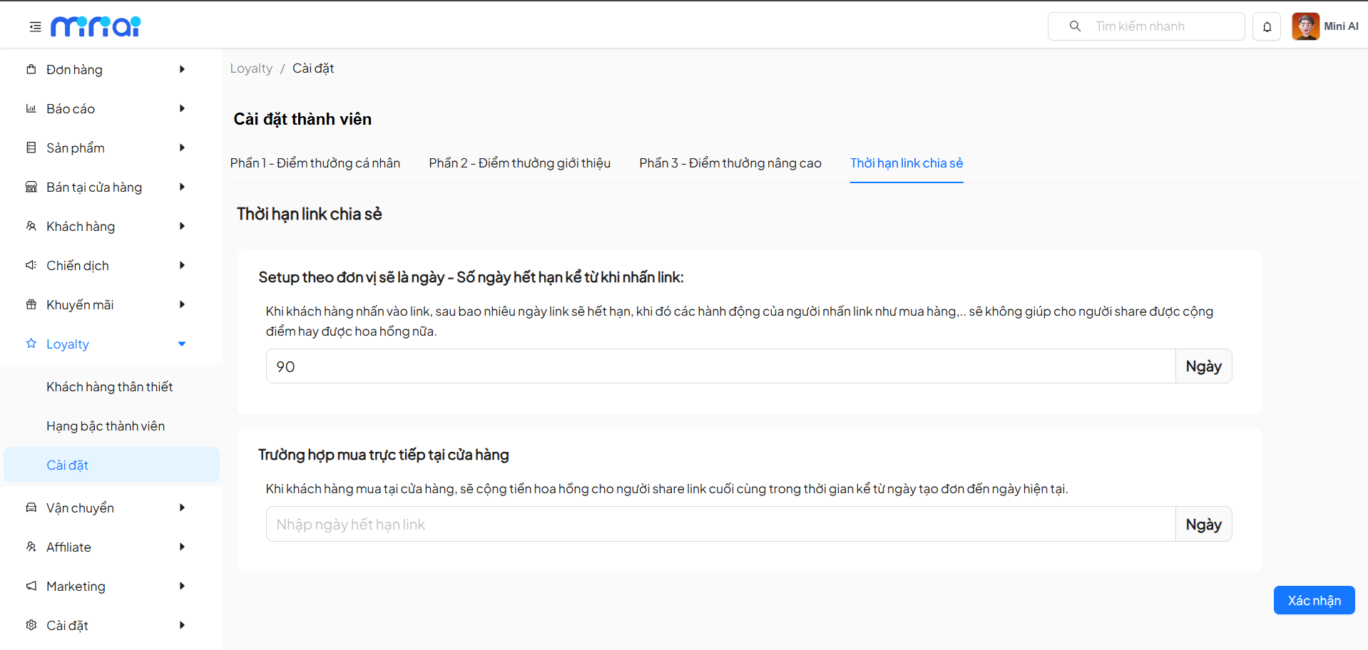Click the Loyalty star icon
Viewport: 1368px width, 650px height.
(31, 344)
